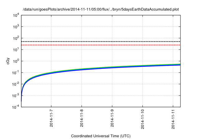Click the plot file path title
The width and height of the screenshot is (199, 139).
click(x=101, y=9)
